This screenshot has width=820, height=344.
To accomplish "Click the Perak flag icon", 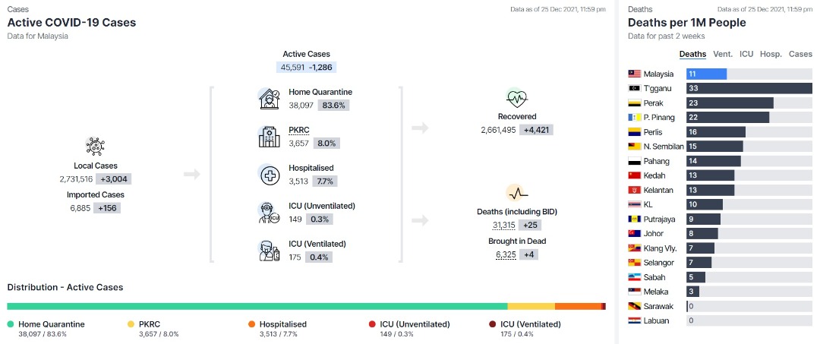I will pos(634,103).
